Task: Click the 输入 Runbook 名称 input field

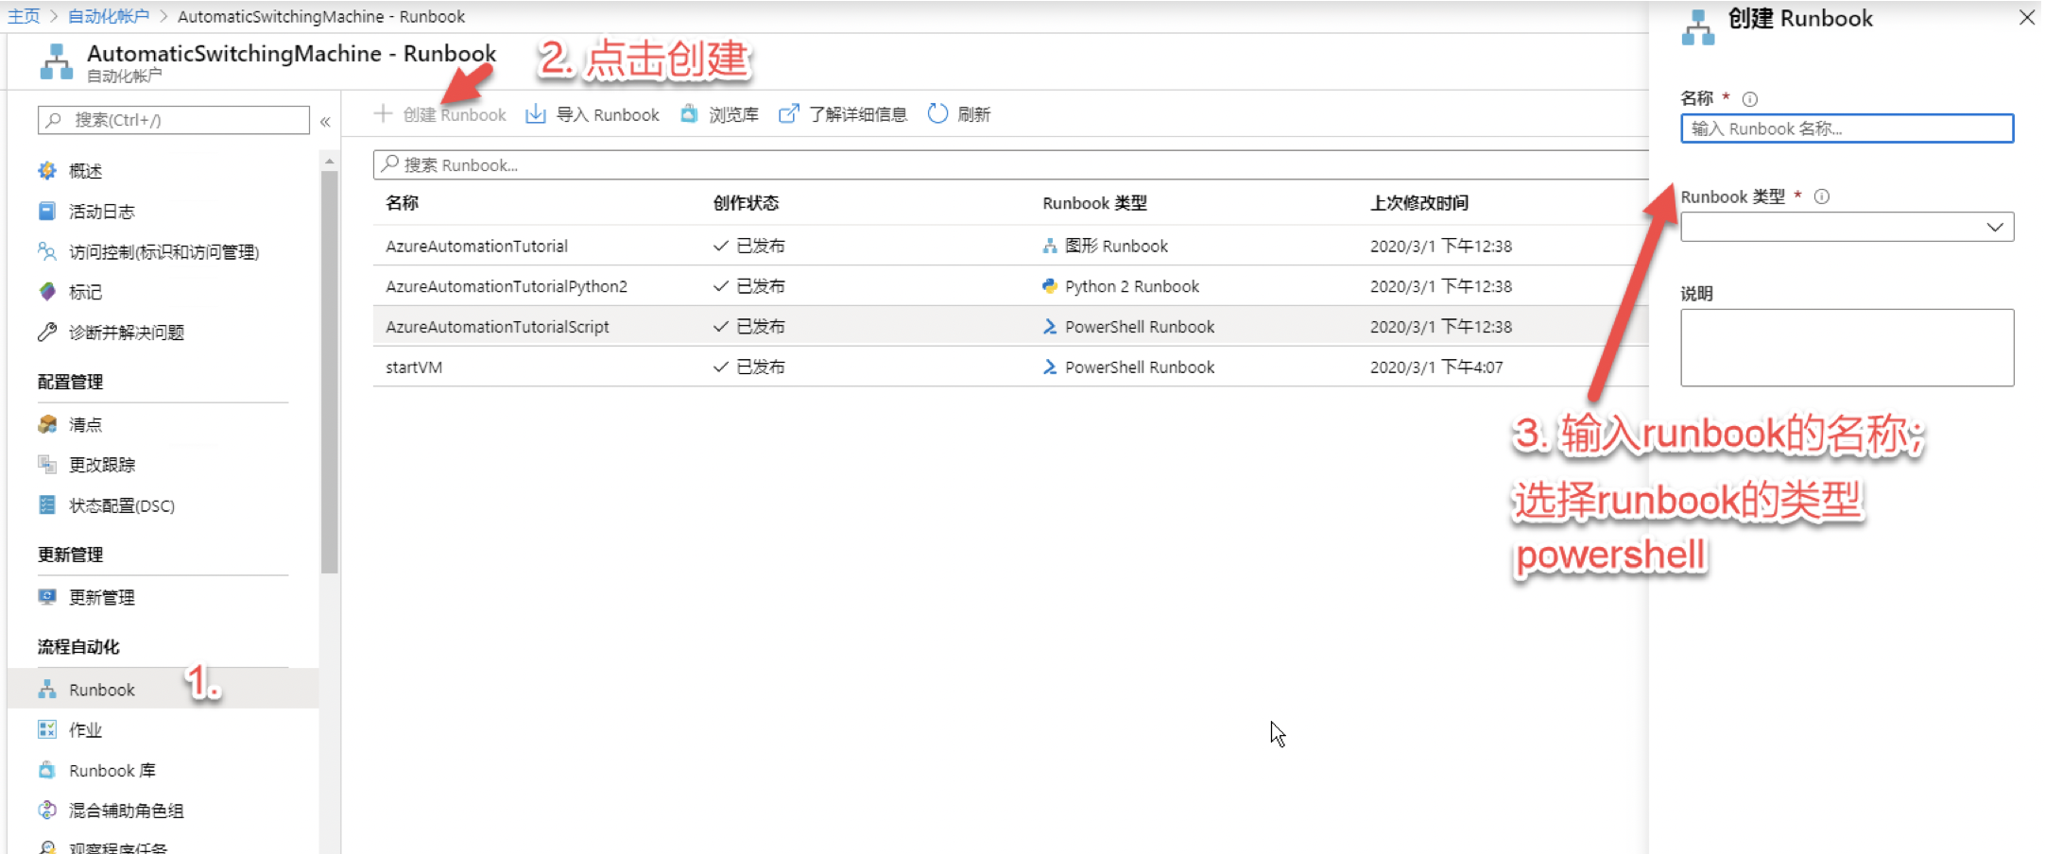Action: coord(1847,128)
